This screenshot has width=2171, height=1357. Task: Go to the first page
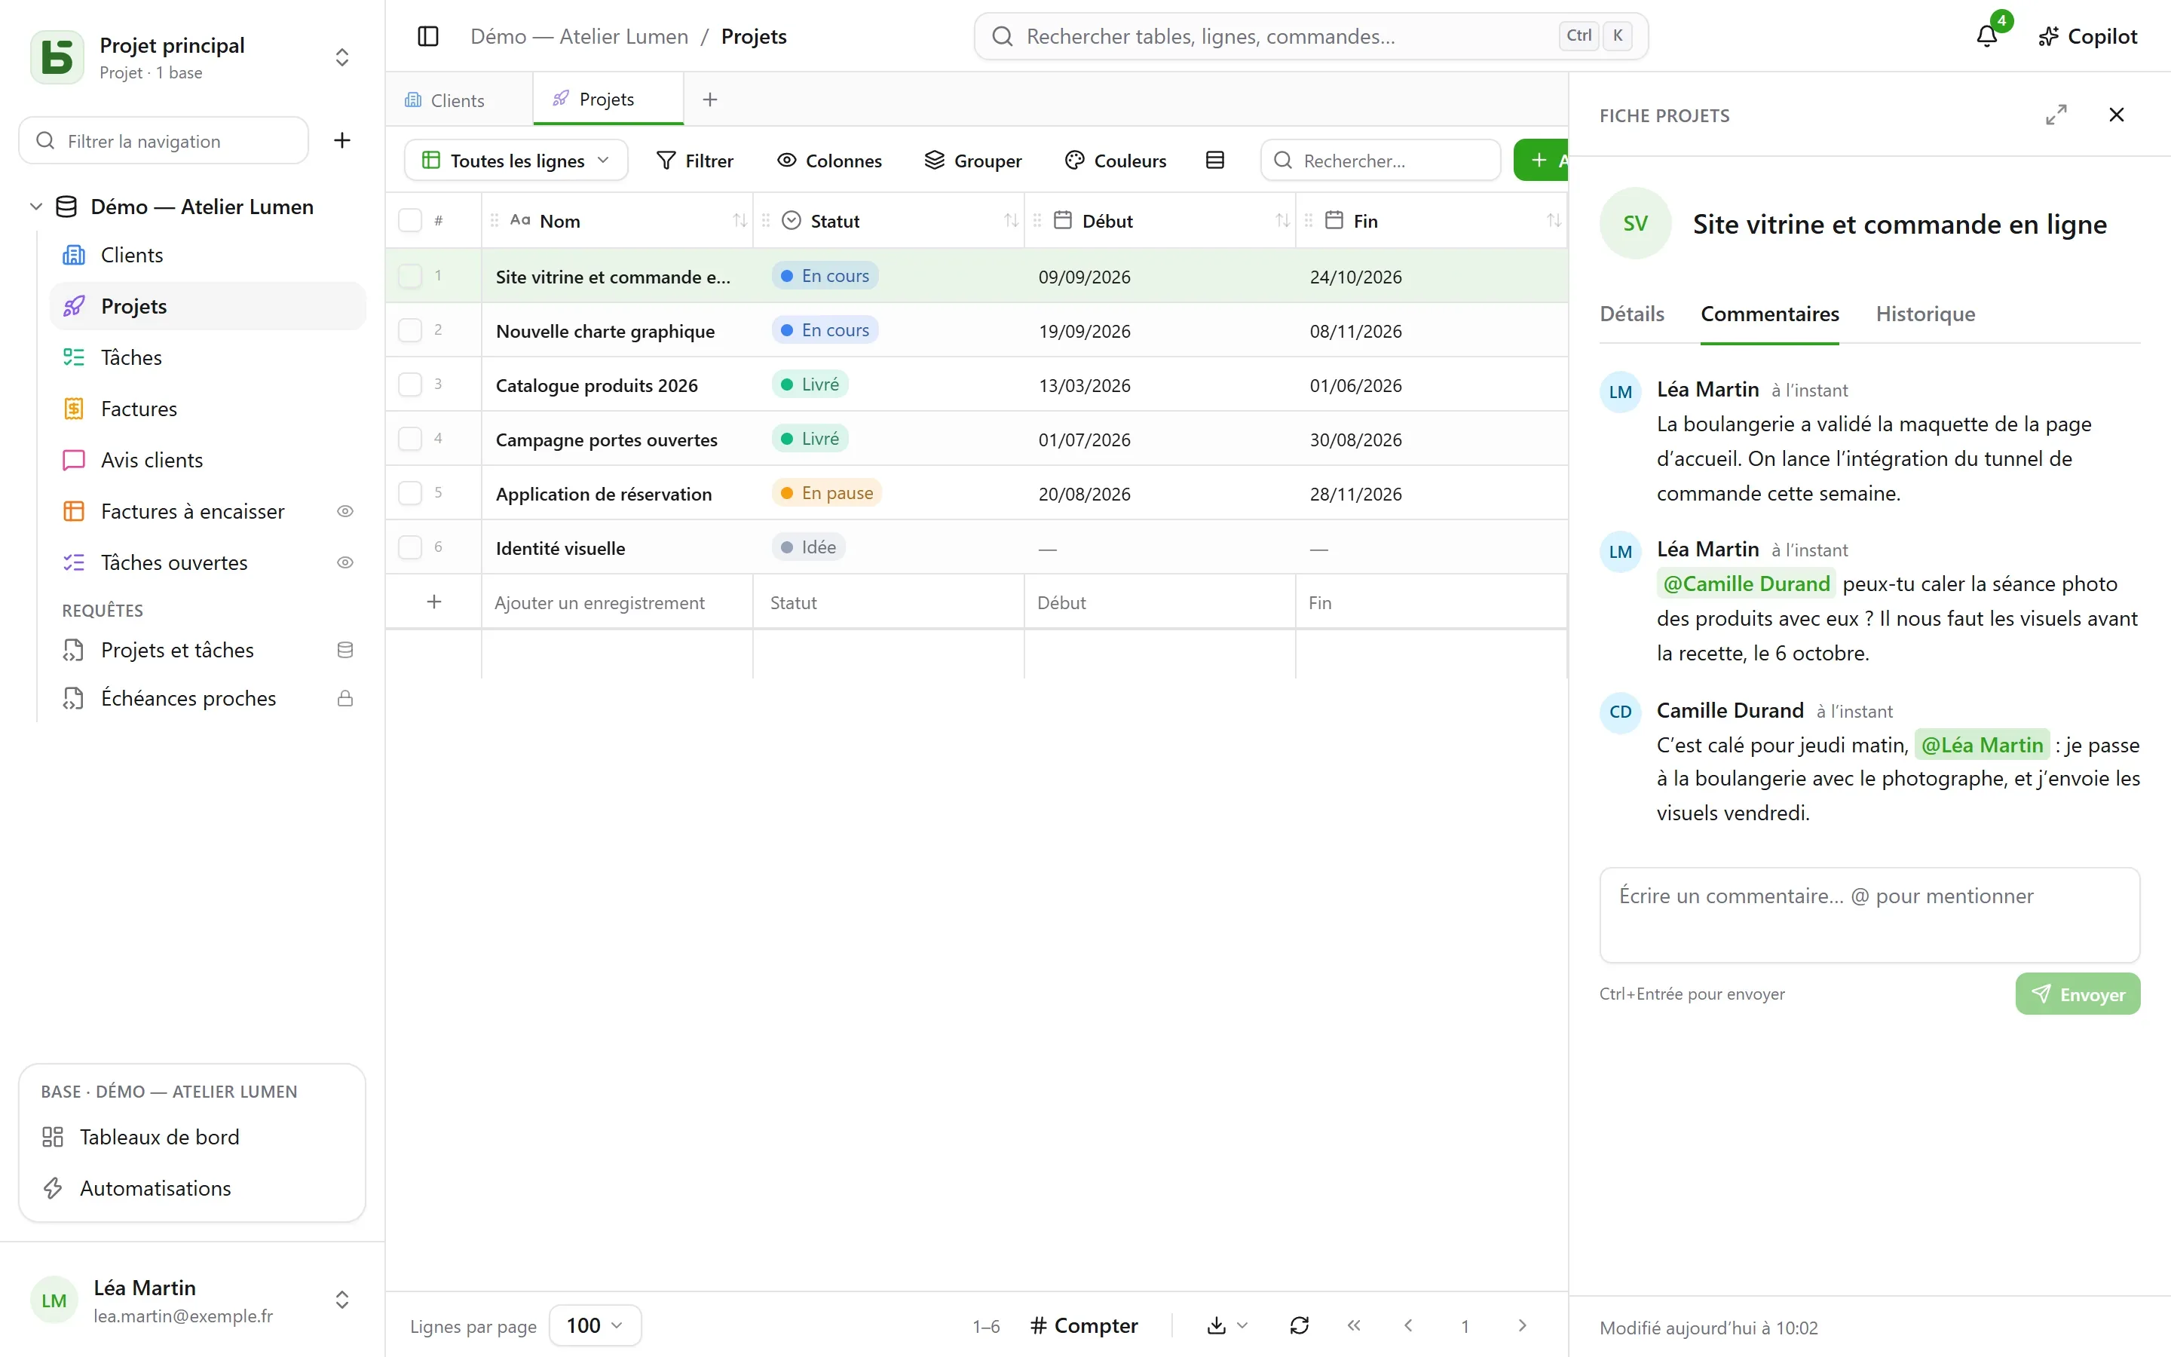point(1354,1325)
